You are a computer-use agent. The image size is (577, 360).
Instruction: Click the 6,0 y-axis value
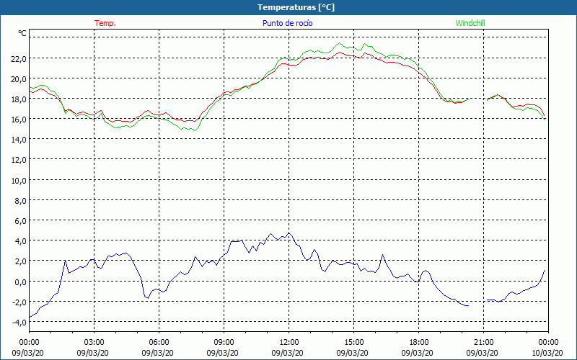20,221
